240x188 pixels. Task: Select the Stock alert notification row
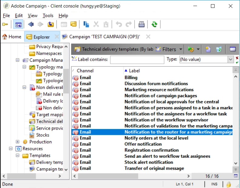tap(152, 162)
